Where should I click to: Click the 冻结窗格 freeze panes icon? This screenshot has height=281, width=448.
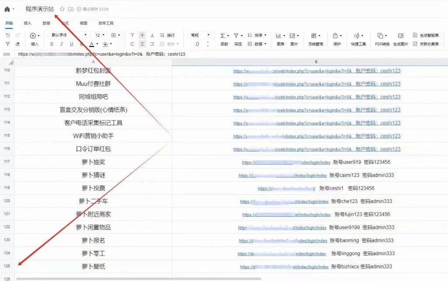click(x=314, y=36)
